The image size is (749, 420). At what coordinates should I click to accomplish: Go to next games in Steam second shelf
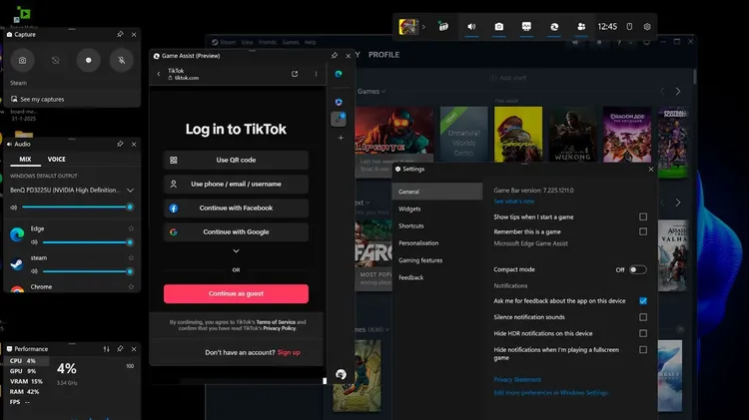[x=678, y=203]
